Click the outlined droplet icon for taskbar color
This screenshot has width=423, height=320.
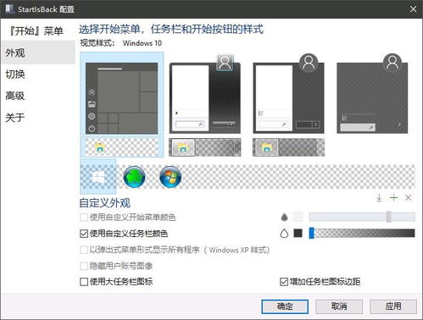[x=284, y=234]
